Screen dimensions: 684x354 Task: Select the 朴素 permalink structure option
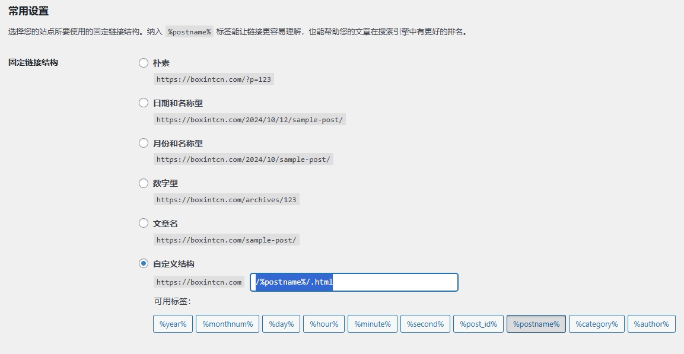coord(143,62)
